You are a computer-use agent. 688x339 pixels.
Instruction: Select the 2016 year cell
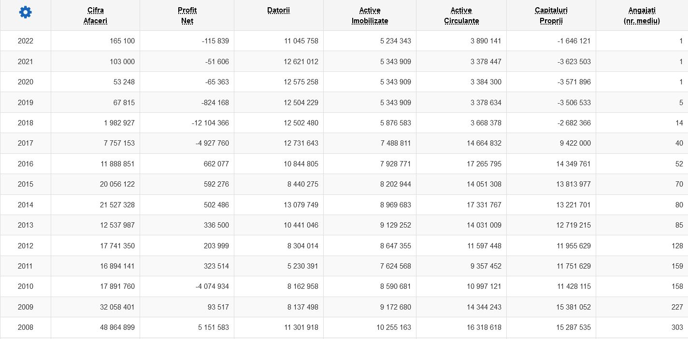(26, 164)
